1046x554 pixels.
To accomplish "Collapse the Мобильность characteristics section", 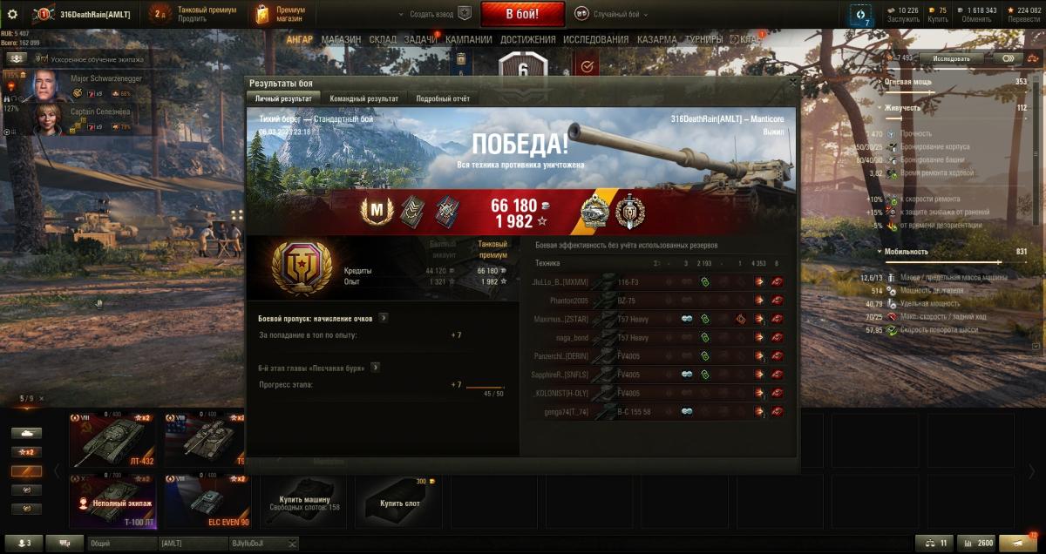I will coord(879,252).
